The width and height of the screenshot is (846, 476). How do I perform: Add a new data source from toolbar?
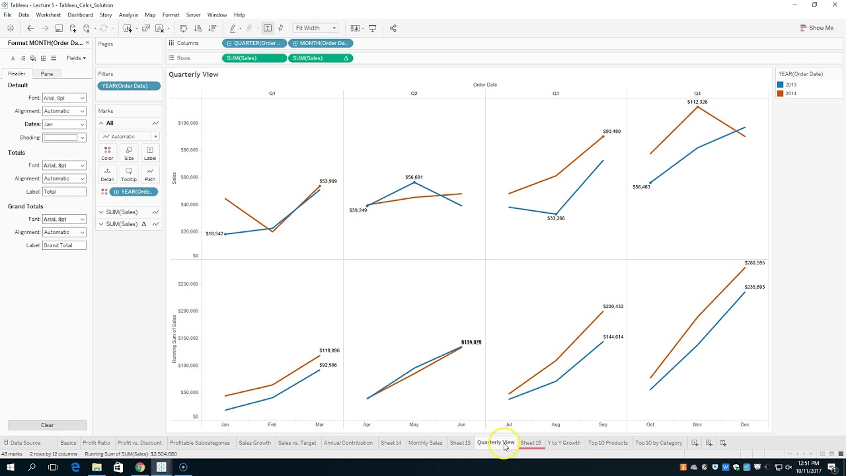pos(73,28)
